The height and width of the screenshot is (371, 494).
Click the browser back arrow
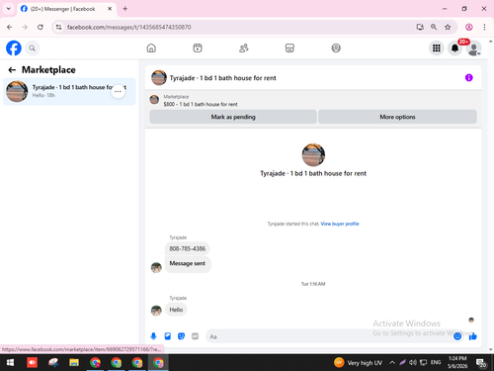point(10,27)
